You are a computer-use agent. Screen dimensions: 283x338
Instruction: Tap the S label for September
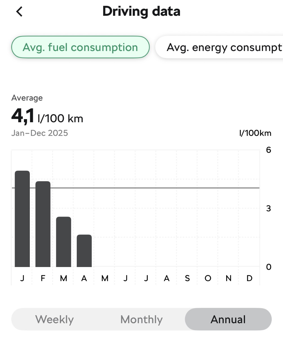pyautogui.click(x=187, y=278)
